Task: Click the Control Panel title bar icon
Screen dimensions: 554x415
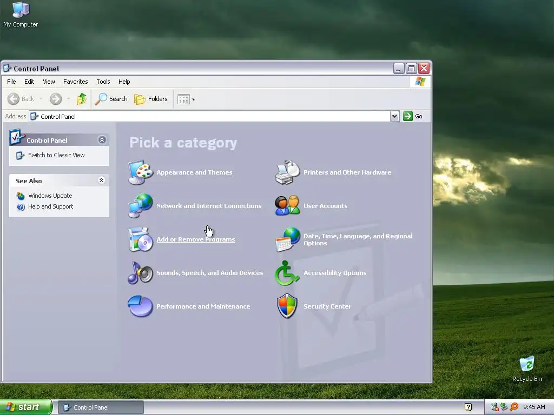Action: (7, 68)
